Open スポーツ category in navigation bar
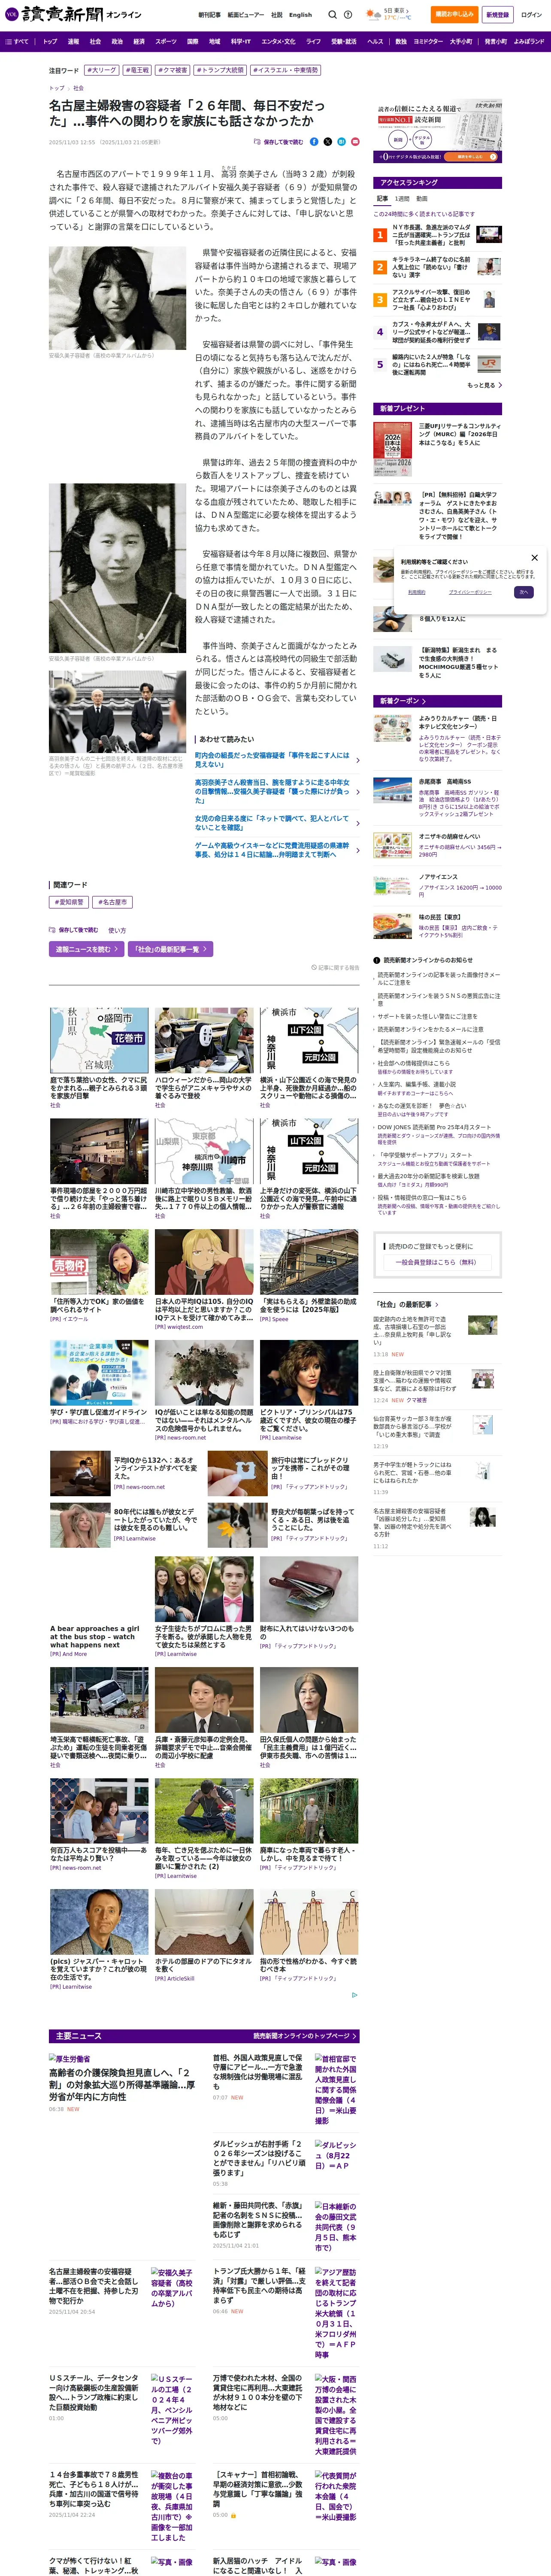The width and height of the screenshot is (551, 2576). 166,42
